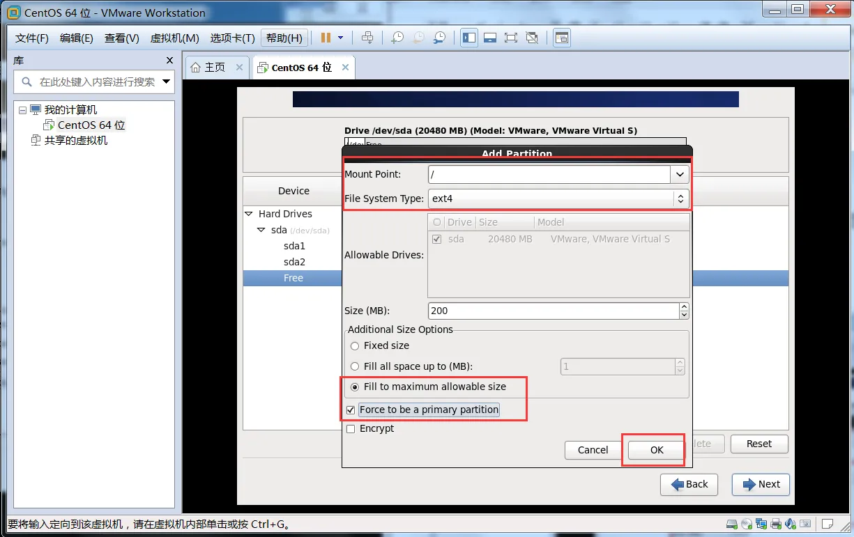Collapse the sda device node
The height and width of the screenshot is (537, 854).
(261, 230)
